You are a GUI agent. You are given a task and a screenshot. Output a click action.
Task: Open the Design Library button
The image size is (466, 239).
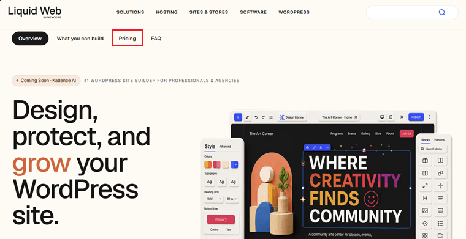tap(292, 117)
